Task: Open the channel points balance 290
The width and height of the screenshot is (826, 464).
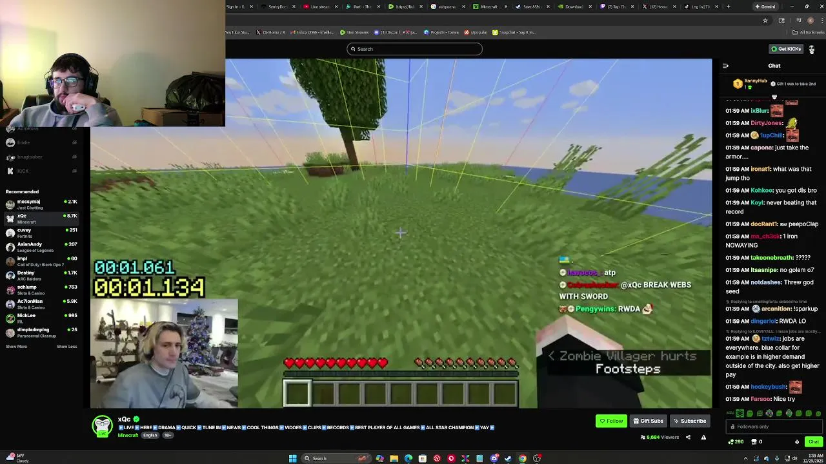Action: 735,442
